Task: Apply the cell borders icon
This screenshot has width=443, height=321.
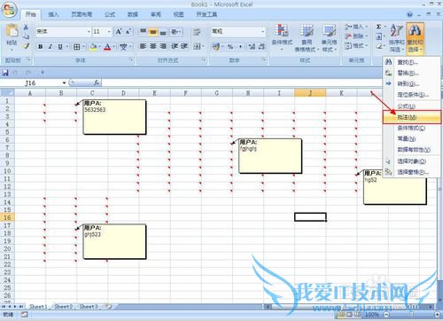Action: [76, 47]
